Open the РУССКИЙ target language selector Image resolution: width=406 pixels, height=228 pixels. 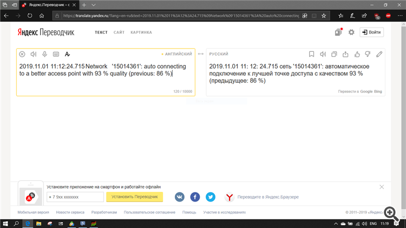[x=219, y=54]
